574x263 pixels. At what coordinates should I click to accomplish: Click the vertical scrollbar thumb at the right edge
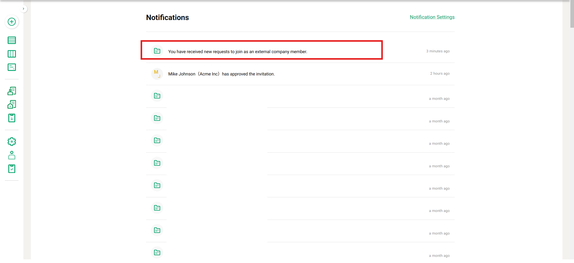point(572,14)
